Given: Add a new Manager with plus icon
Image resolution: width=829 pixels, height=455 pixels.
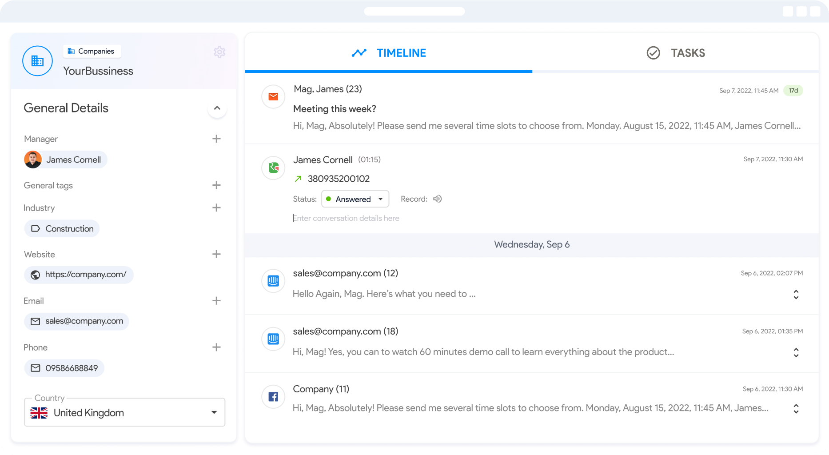Looking at the screenshot, I should (x=216, y=139).
